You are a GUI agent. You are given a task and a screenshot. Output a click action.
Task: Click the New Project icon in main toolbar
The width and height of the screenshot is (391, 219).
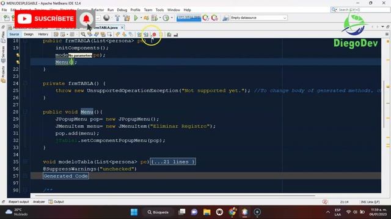(x=7, y=18)
